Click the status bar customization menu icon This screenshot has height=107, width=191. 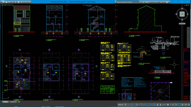coord(189,105)
